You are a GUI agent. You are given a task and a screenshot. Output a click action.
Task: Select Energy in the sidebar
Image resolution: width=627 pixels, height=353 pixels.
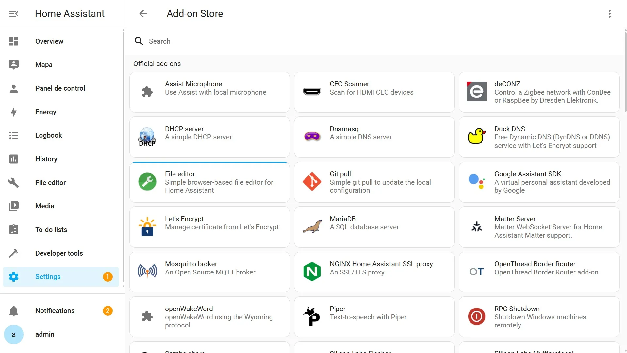[61, 112]
